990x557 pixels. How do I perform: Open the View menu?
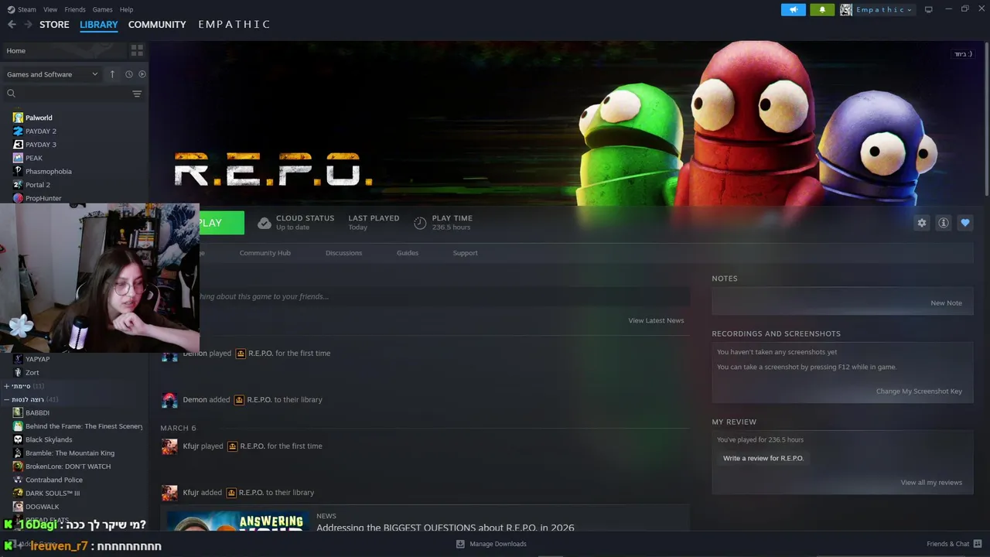click(x=50, y=9)
